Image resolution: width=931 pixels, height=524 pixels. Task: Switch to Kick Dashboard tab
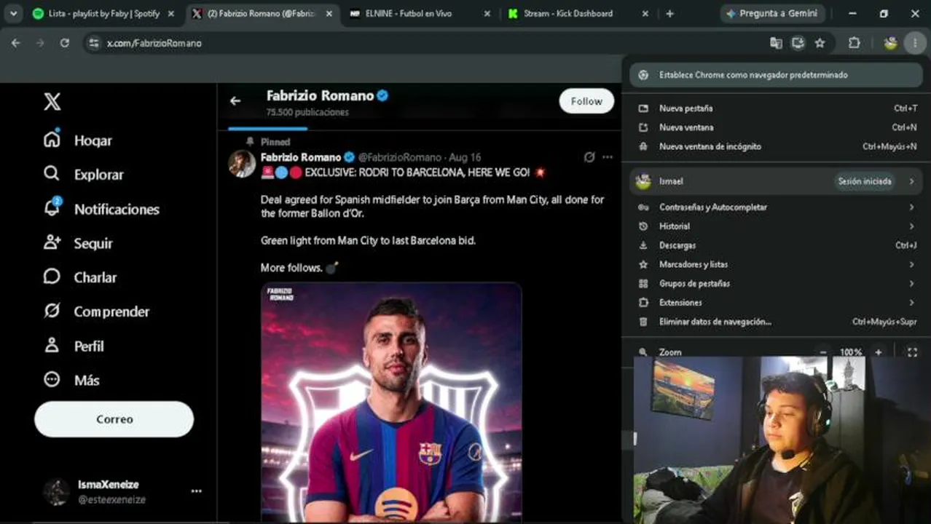pos(578,13)
